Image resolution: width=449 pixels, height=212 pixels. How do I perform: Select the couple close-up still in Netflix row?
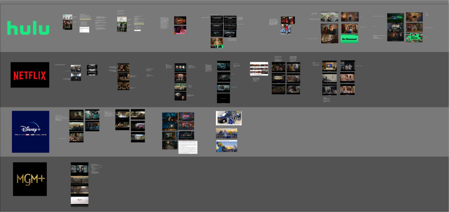123,68
